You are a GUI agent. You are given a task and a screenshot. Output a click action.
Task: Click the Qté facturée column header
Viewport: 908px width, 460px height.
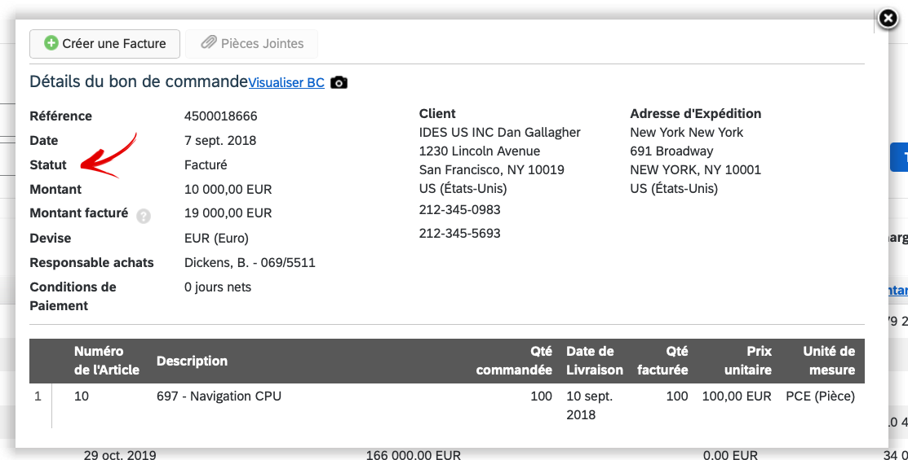point(662,361)
